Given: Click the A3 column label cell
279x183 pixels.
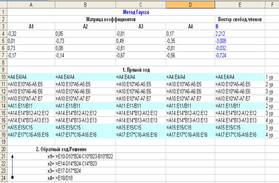Looking at the screenshot, I should coord(141,26).
